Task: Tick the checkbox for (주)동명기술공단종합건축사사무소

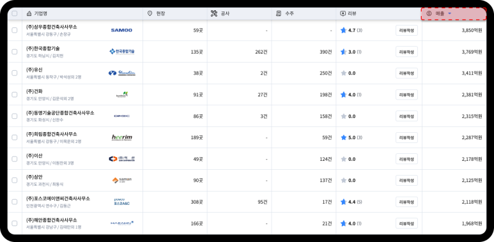Action: (15, 116)
